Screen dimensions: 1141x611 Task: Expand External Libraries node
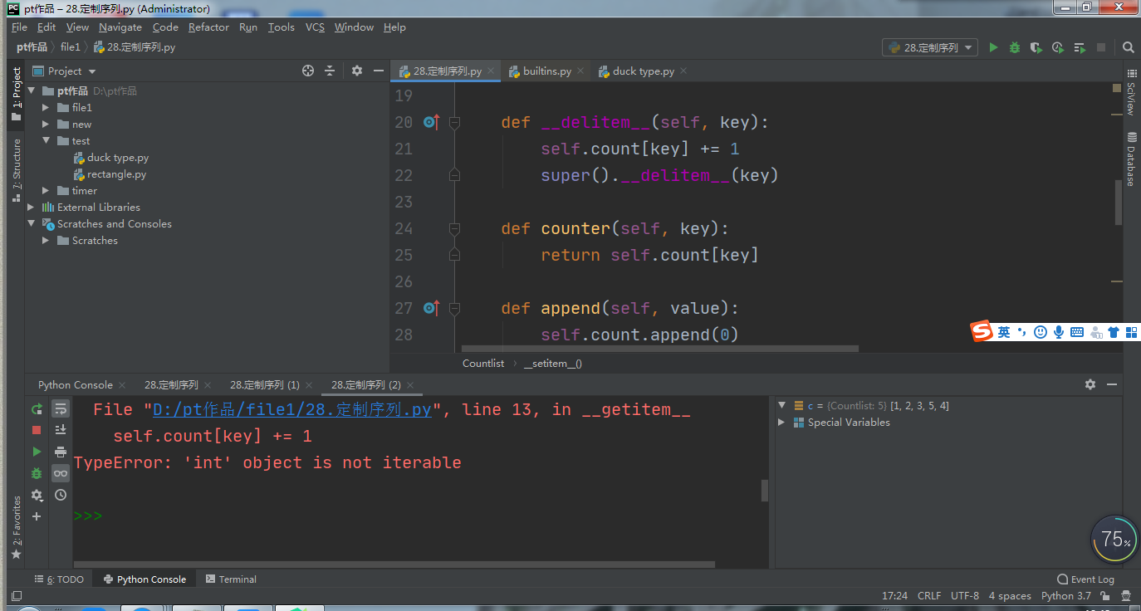click(x=32, y=208)
